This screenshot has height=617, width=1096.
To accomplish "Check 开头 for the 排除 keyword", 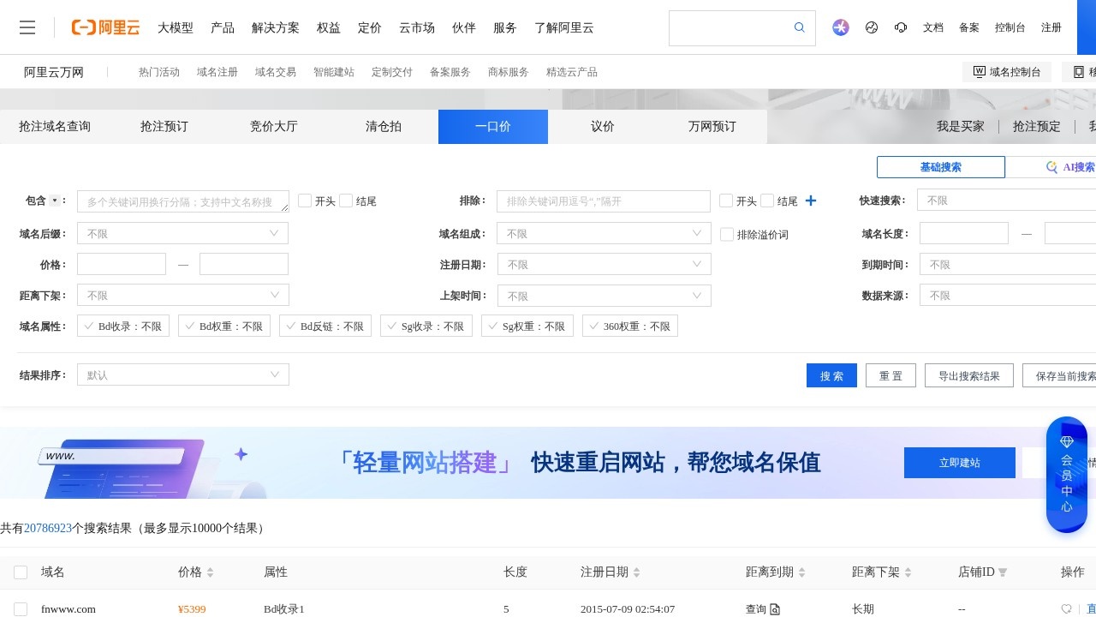I will tap(726, 201).
